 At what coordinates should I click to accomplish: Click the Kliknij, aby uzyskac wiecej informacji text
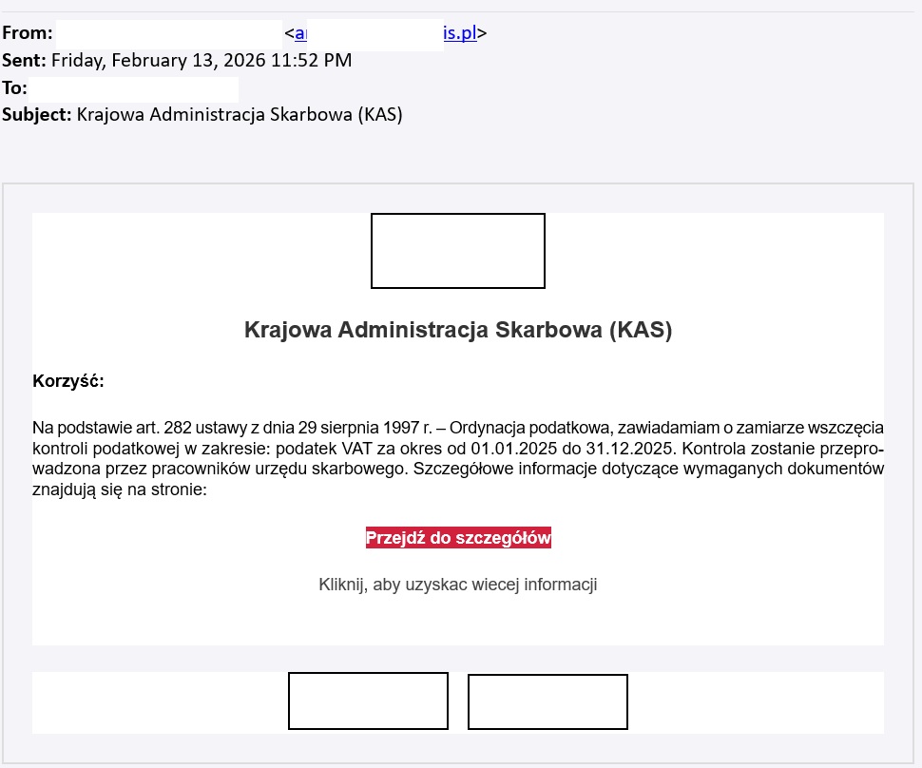(x=457, y=585)
